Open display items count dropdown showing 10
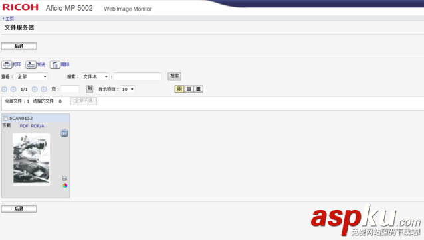This screenshot has height=240, width=424. pos(128,90)
